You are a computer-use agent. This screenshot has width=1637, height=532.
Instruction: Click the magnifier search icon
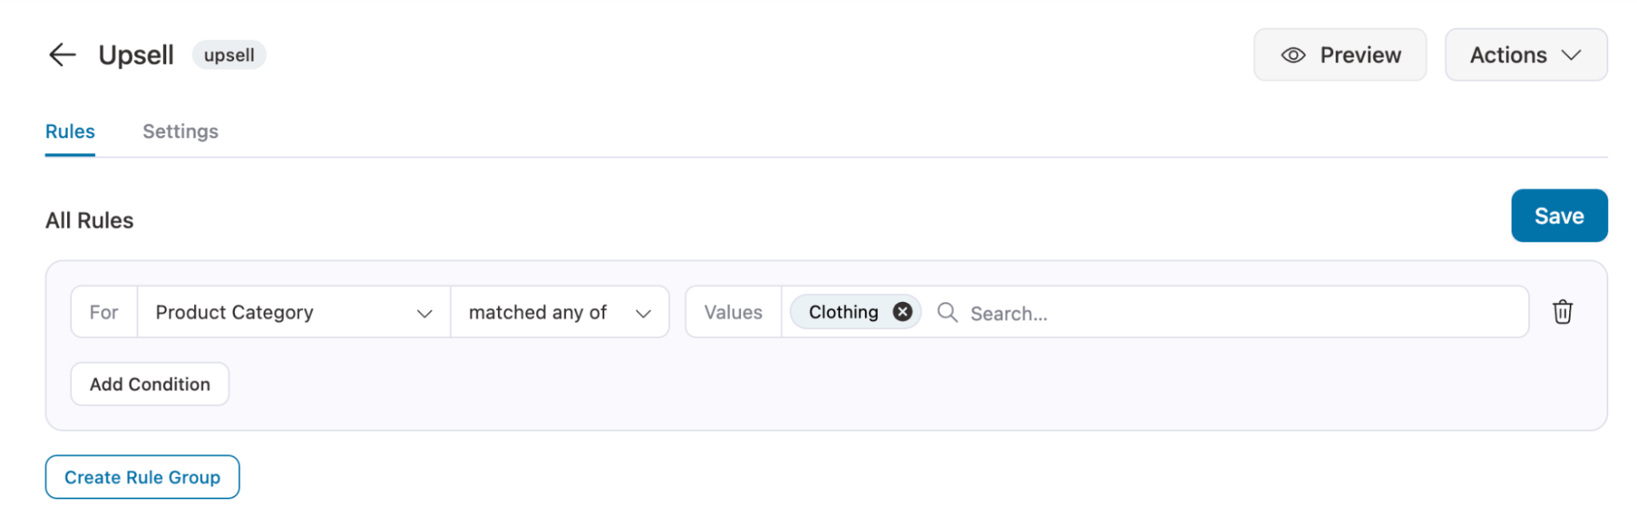pyautogui.click(x=947, y=312)
